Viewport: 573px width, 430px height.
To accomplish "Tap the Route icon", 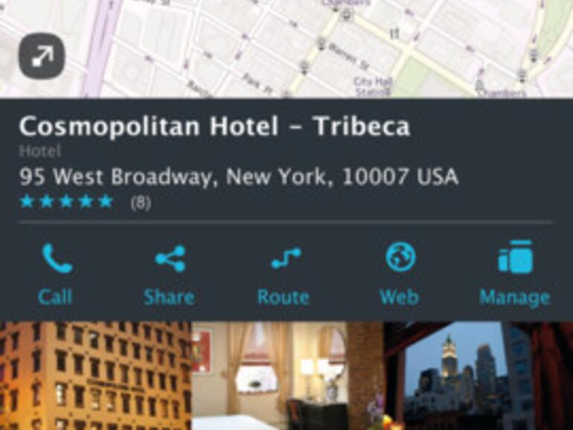I will pos(286,258).
